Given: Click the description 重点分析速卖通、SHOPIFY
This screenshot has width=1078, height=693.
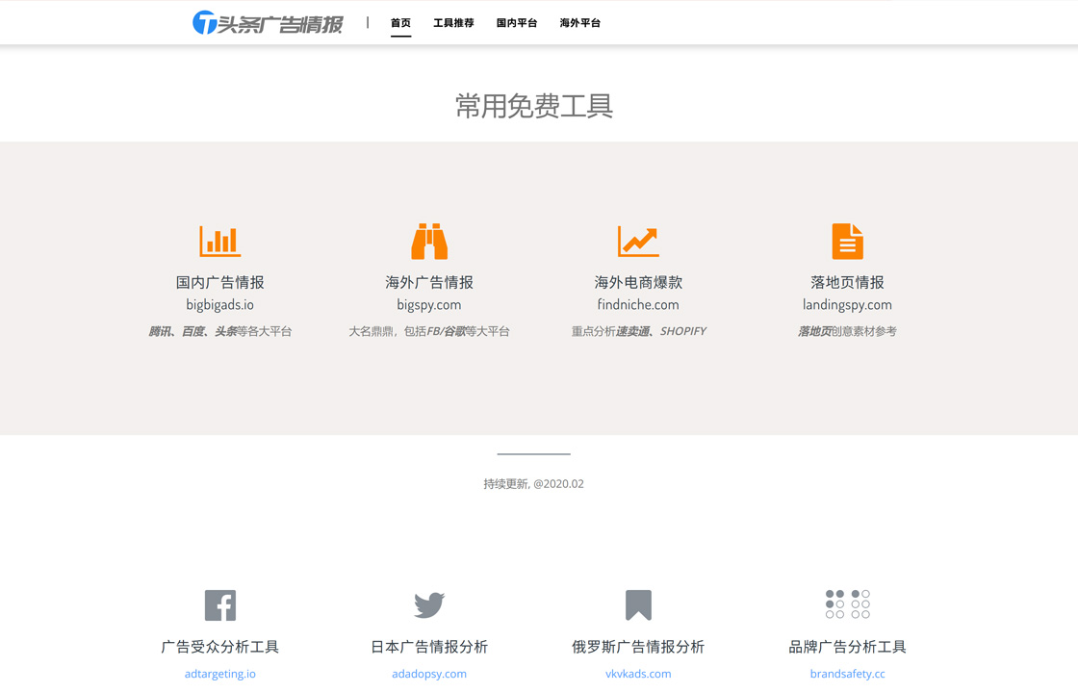Looking at the screenshot, I should pyautogui.click(x=638, y=331).
